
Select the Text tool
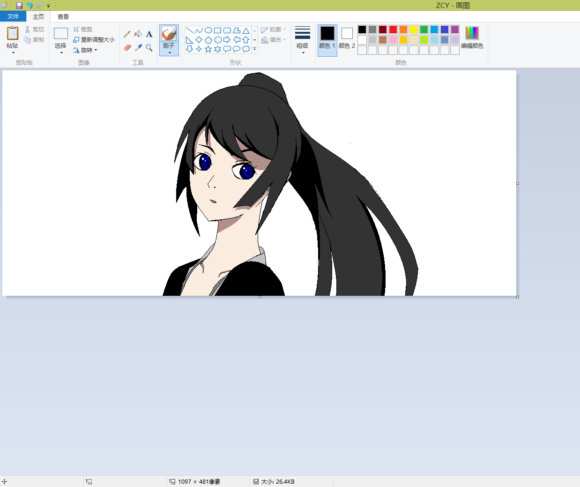coord(149,34)
